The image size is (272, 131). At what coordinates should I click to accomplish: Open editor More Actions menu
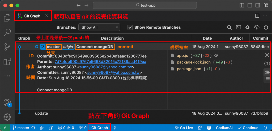coord(265,16)
